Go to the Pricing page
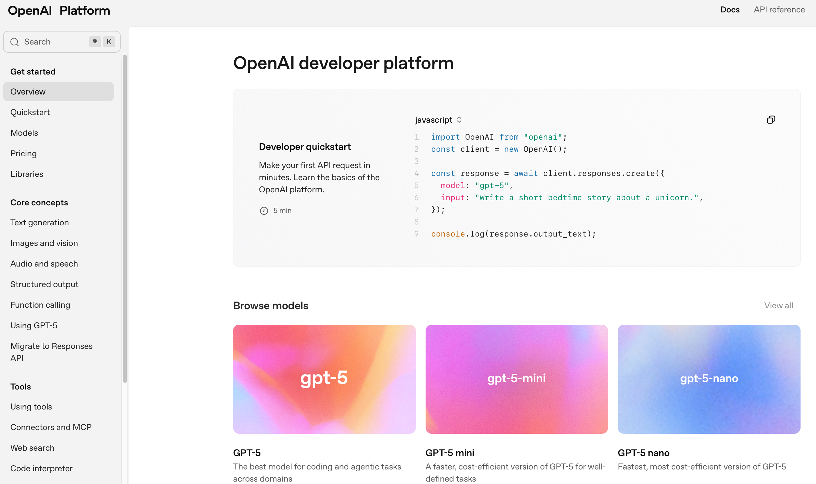The image size is (816, 484). tap(24, 153)
